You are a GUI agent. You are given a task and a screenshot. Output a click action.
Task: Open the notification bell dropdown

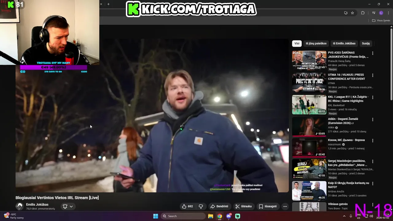tap(68, 206)
